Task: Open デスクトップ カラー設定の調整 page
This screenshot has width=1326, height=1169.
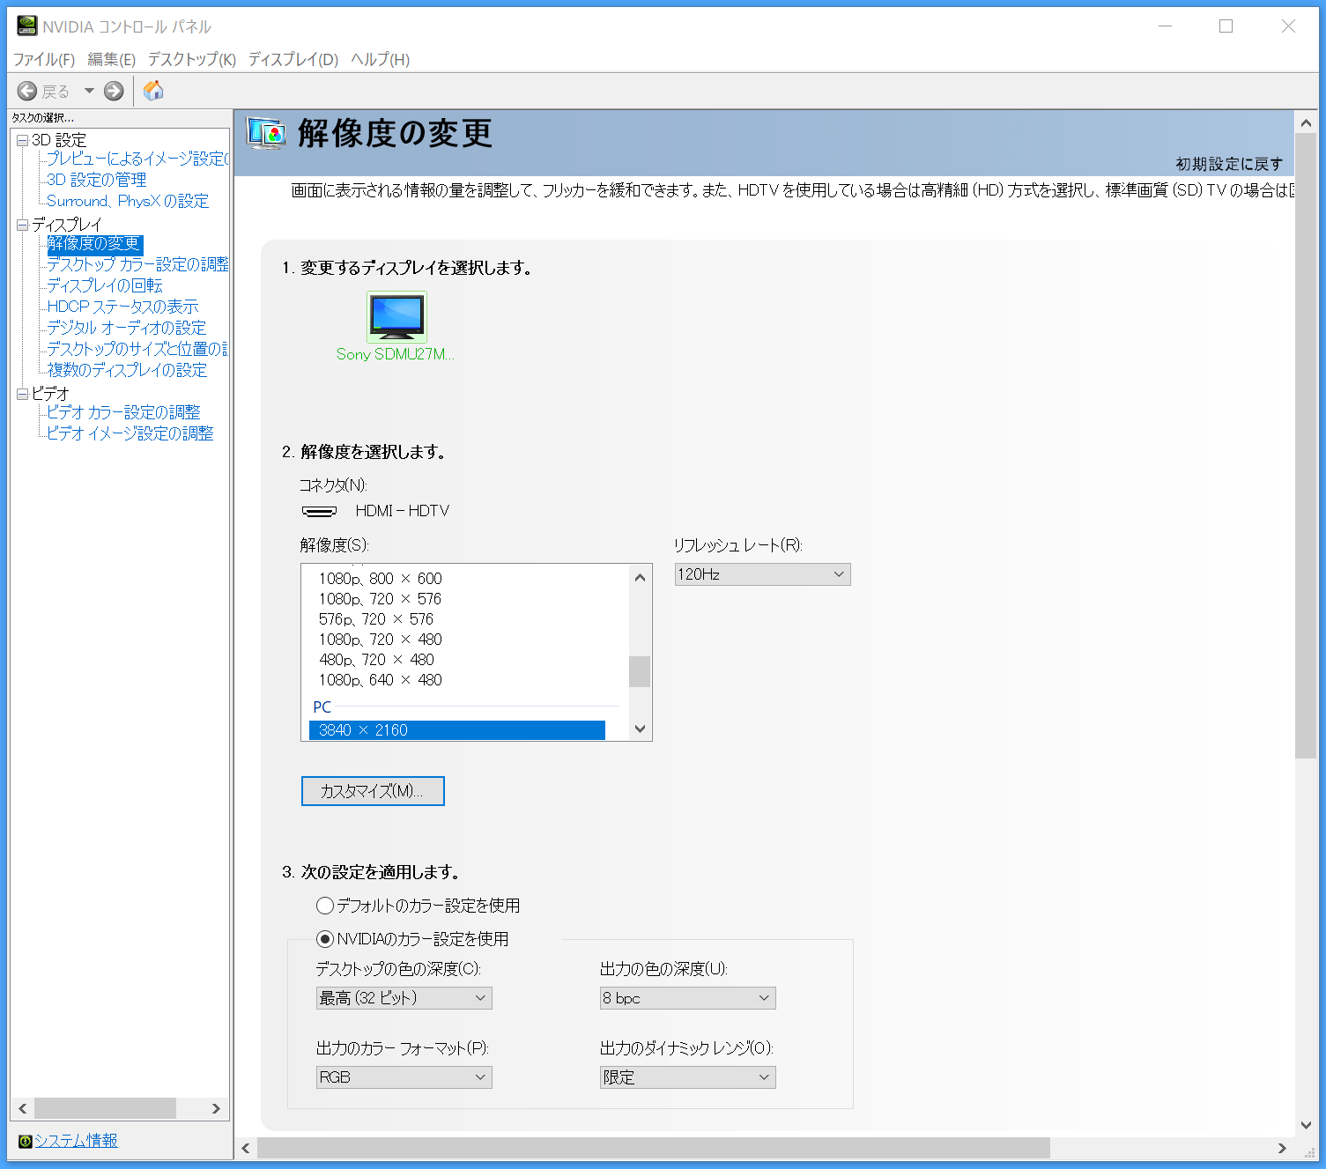Action: (137, 264)
